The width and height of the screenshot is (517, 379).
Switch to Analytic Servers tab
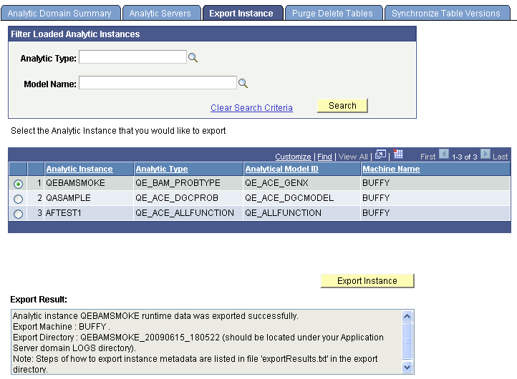tap(160, 13)
